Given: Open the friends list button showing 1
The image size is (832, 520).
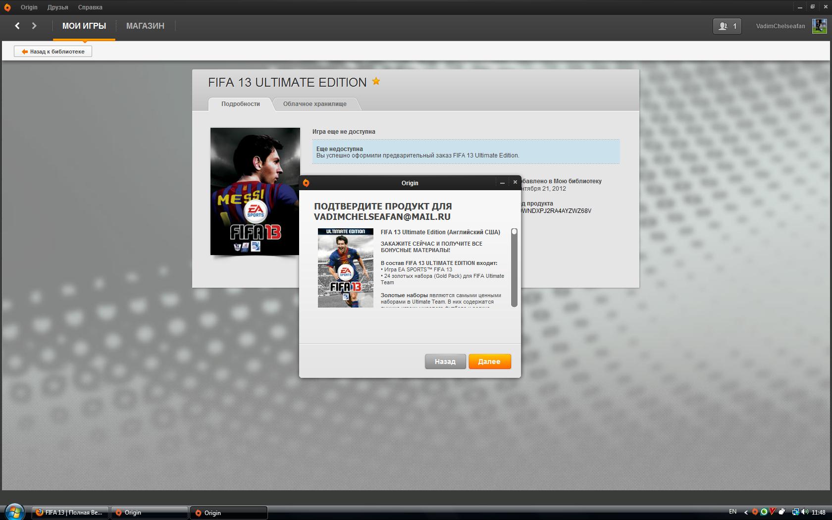Looking at the screenshot, I should pyautogui.click(x=727, y=26).
